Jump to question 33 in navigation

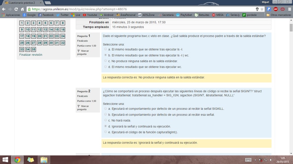(x=22, y=49)
